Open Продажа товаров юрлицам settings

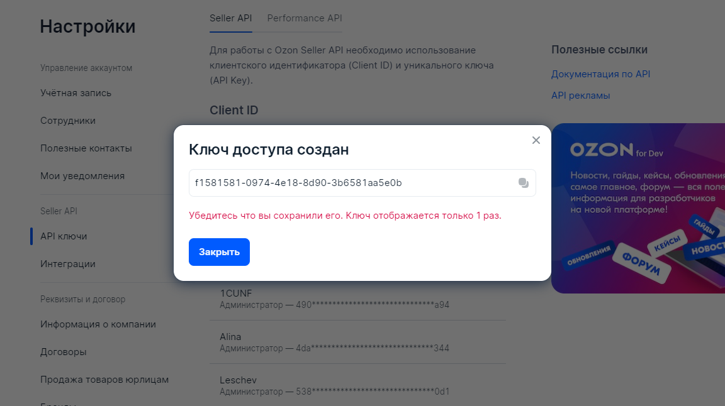(104, 379)
